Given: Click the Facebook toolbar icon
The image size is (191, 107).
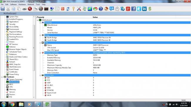Looking at the screenshot, I should 133,9.
